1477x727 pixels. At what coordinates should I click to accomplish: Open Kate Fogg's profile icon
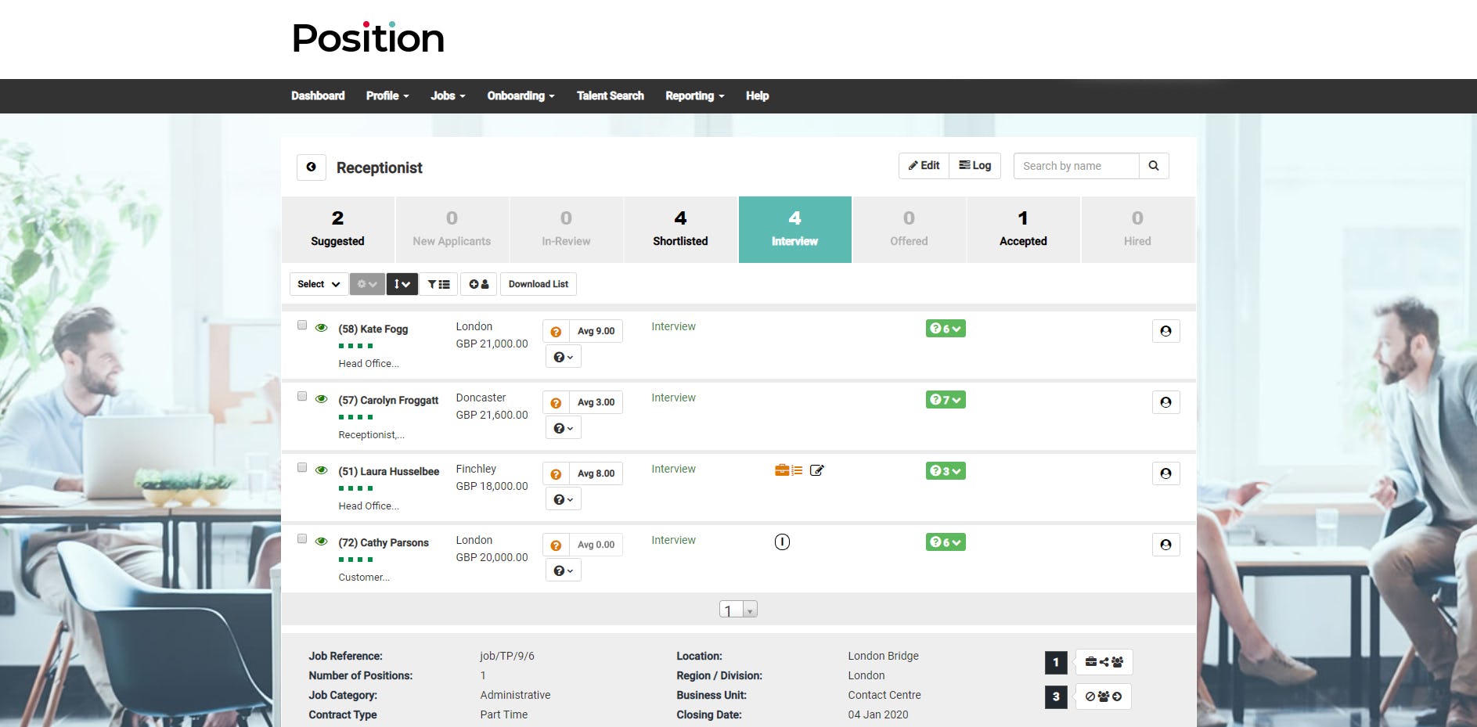click(1165, 330)
